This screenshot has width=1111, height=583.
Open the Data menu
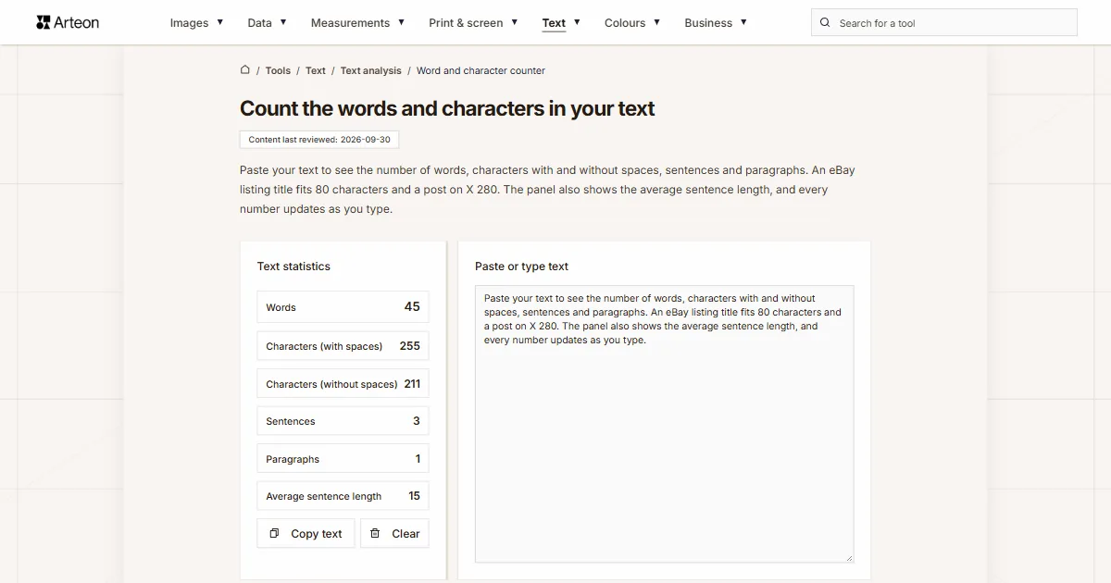pos(259,22)
